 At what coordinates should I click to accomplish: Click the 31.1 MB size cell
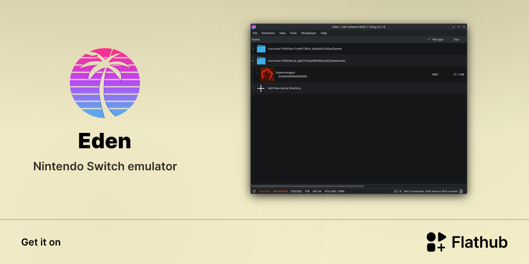459,75
